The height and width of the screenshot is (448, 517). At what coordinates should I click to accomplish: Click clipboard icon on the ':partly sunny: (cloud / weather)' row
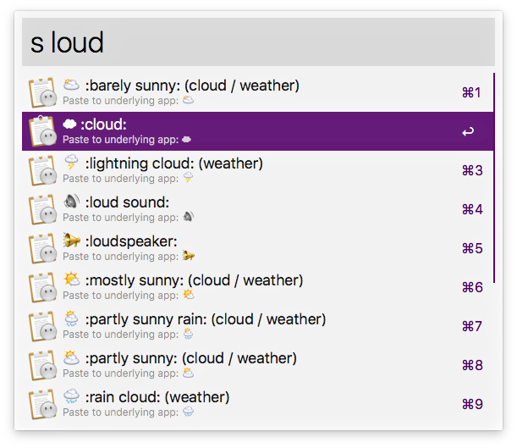coord(42,365)
